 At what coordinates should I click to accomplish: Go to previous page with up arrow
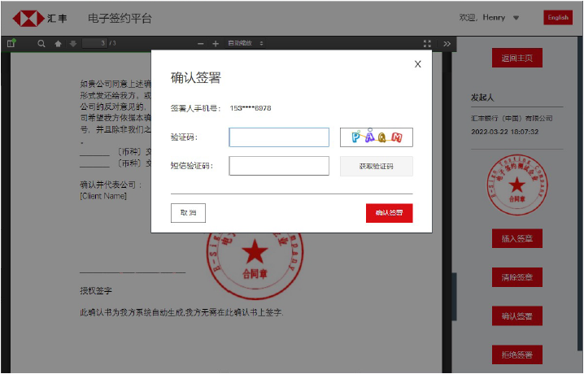click(58, 43)
